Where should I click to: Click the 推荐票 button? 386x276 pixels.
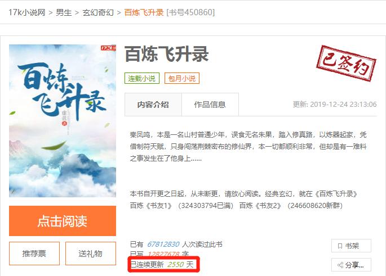pyautogui.click(x=34, y=254)
